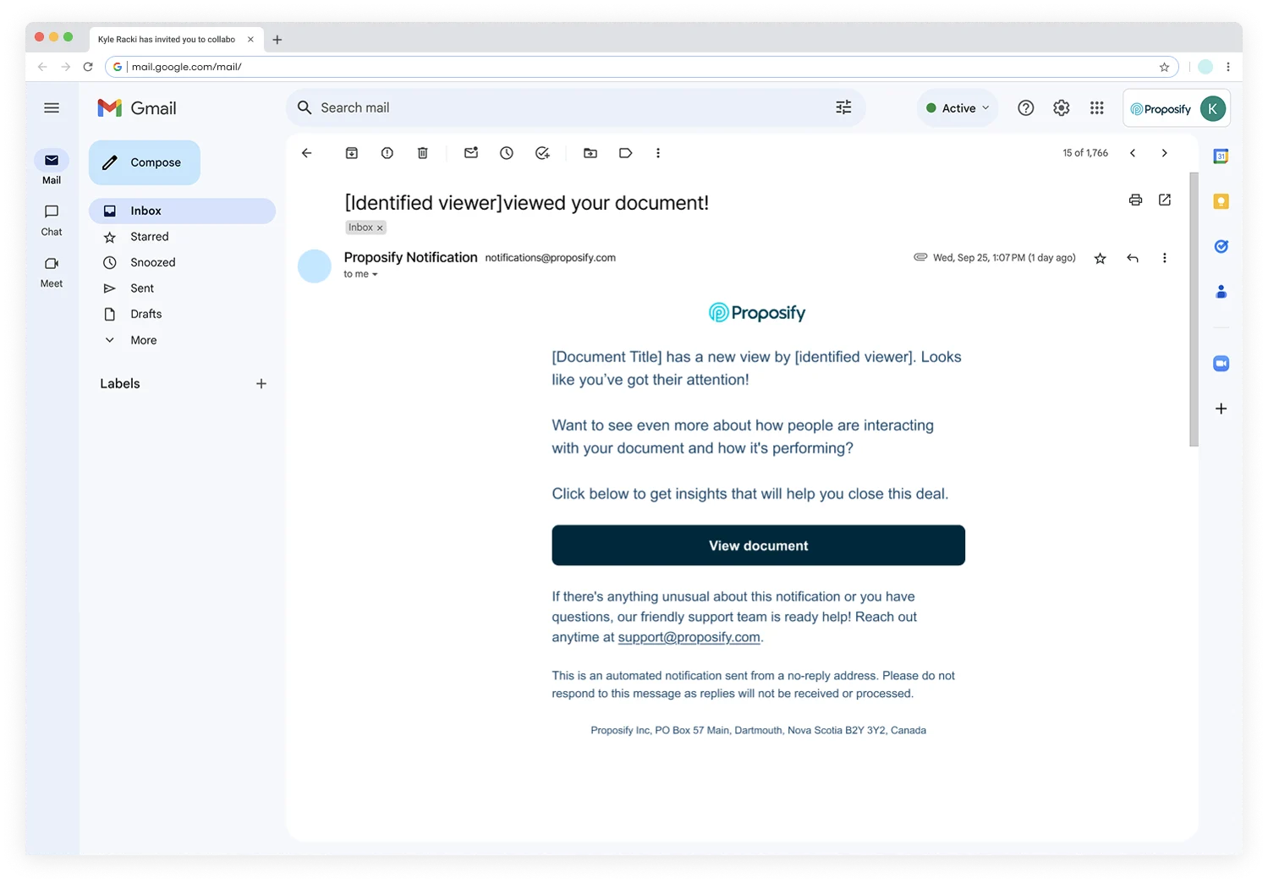Open the K account avatar
Screen dimensions: 1268x884
tap(1213, 108)
